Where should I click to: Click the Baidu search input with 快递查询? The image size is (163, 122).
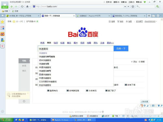(76, 48)
